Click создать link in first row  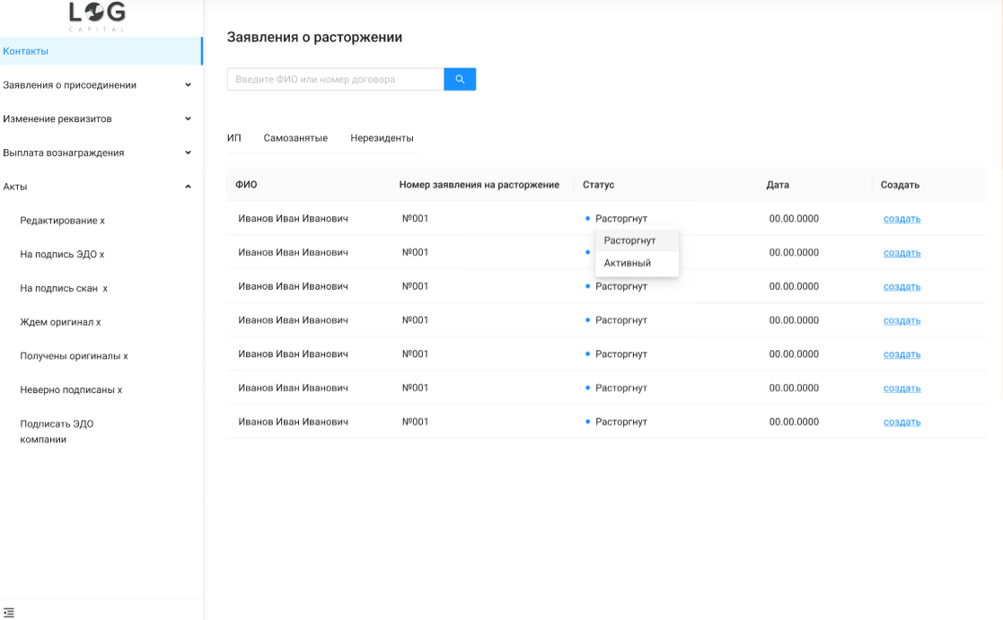902,219
